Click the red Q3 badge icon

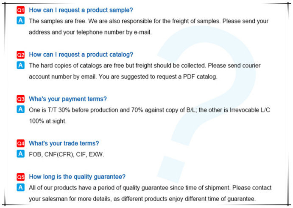point(20,99)
